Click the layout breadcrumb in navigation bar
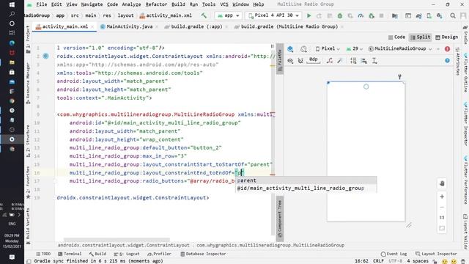The width and height of the screenshot is (469, 264). tap(125, 15)
